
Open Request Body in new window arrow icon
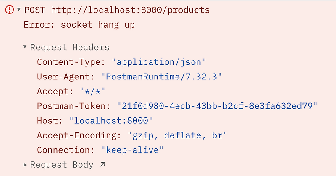tap(102, 164)
